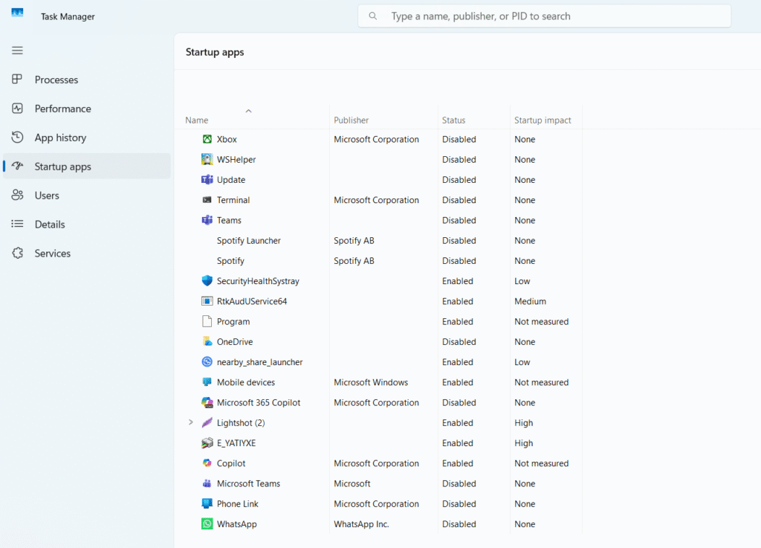Viewport: 761px width, 548px height.
Task: Click the WhatsApp app icon
Action: click(x=207, y=523)
